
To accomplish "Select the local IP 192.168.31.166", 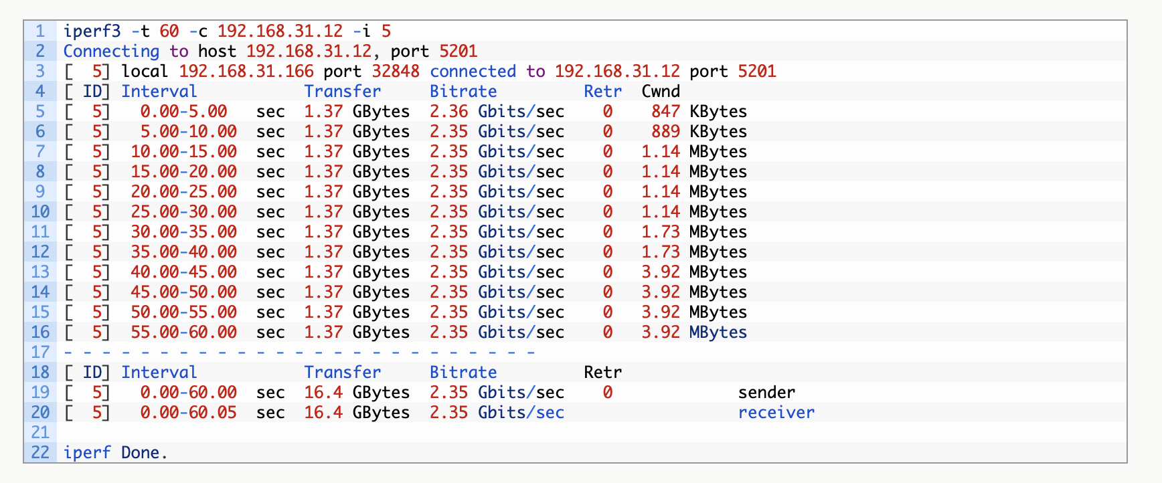I will 246,72.
